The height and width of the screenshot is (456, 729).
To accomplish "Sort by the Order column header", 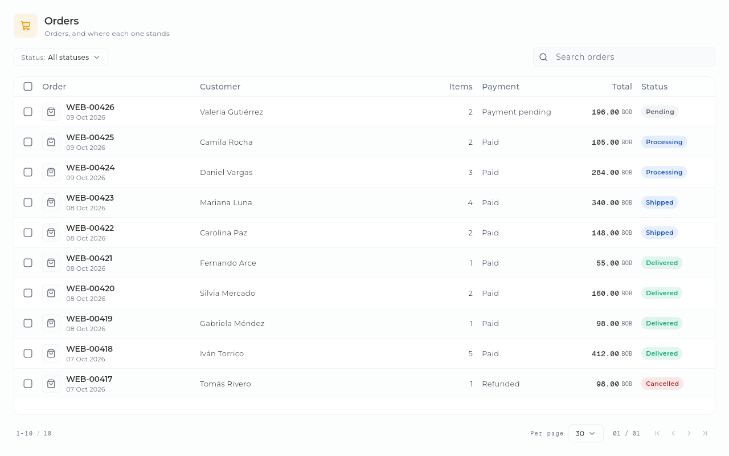I will [54, 87].
